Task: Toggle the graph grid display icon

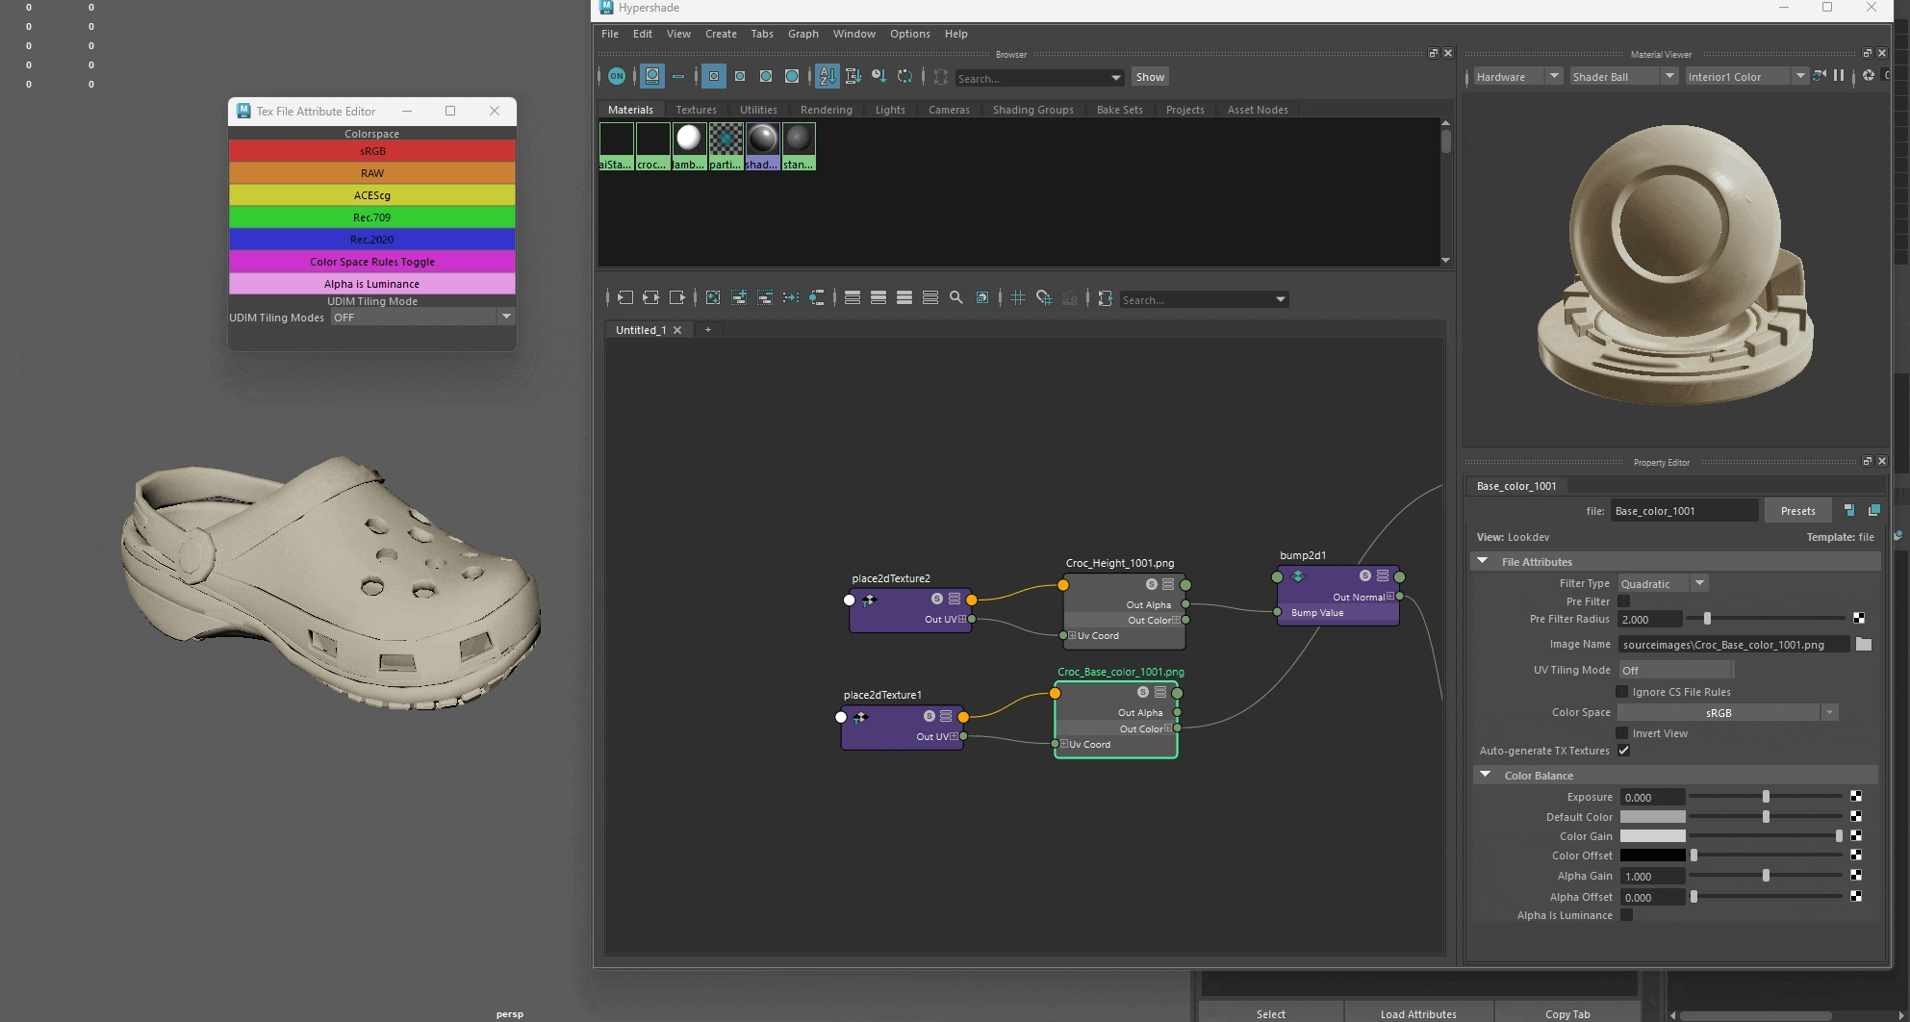Action: coord(1018,298)
